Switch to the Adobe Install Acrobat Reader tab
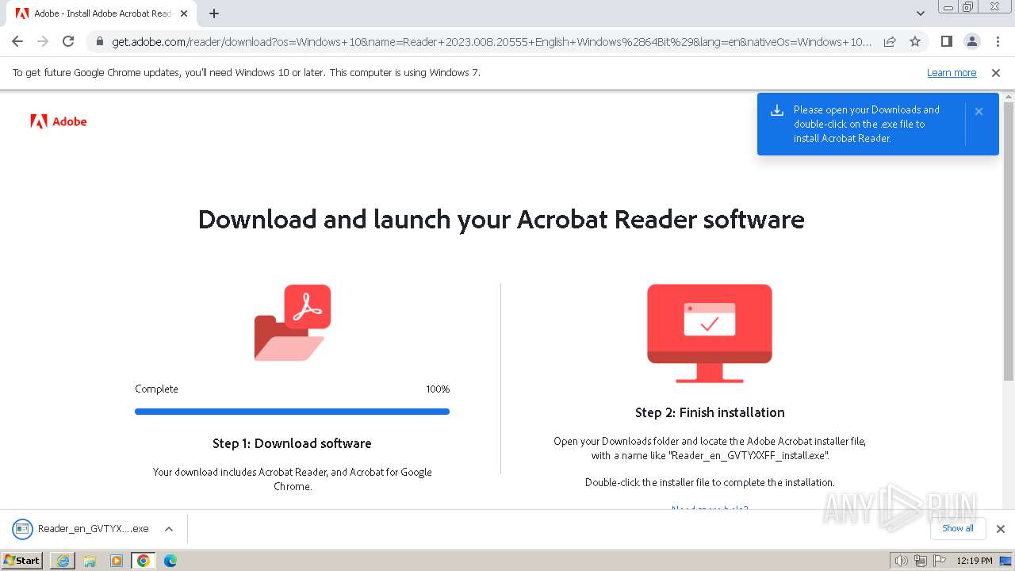 click(101, 13)
